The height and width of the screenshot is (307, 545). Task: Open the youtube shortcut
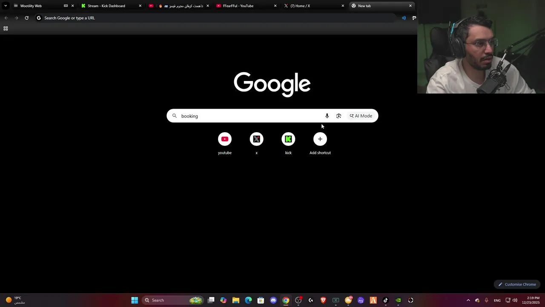point(225,144)
